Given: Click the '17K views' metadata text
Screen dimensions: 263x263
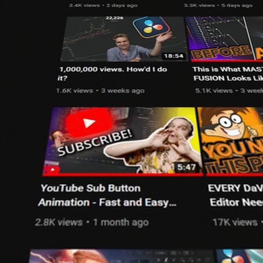Looking at the screenshot, I should click(235, 222).
